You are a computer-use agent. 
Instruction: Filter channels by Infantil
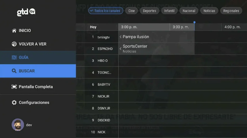coord(169,11)
